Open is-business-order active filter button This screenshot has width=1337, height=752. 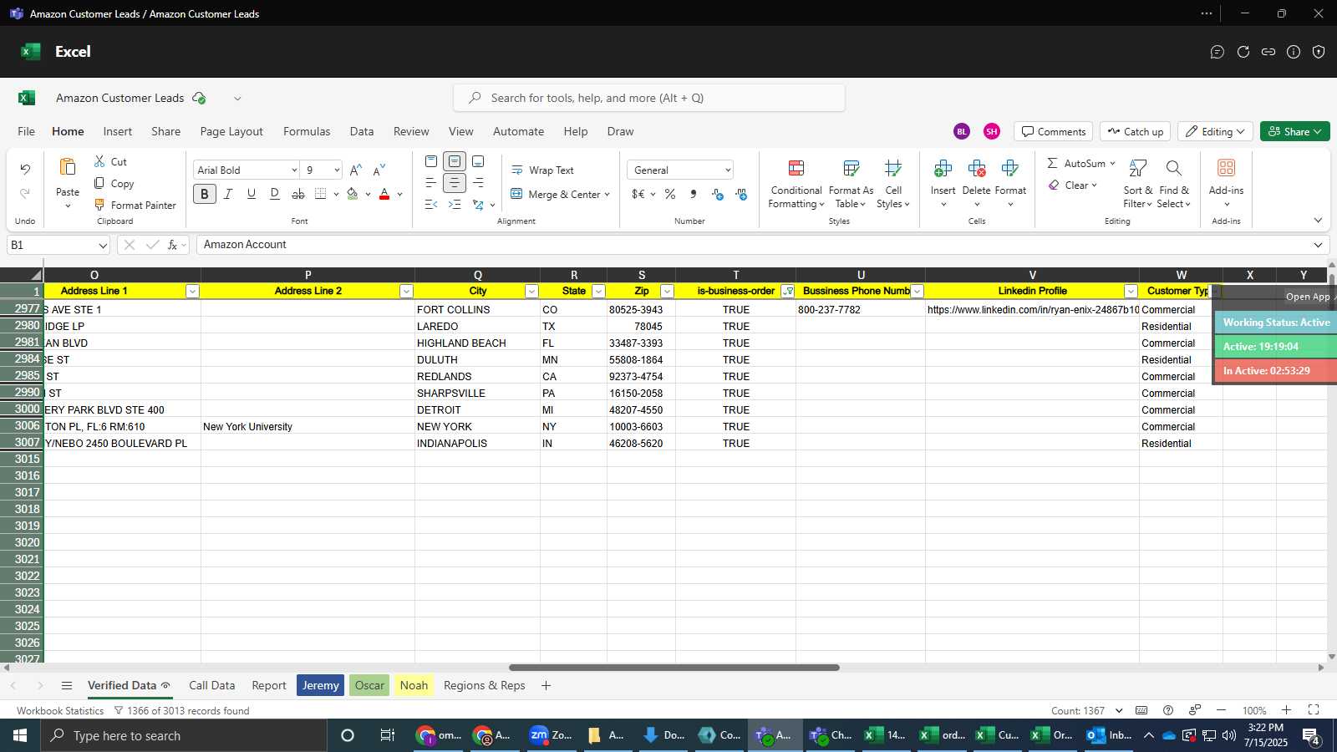coord(788,291)
